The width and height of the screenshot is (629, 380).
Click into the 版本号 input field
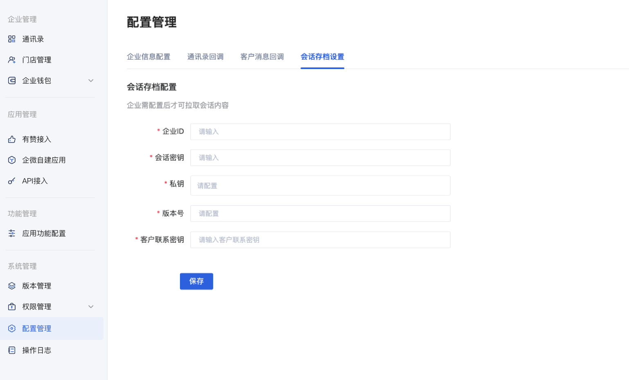(x=320, y=214)
